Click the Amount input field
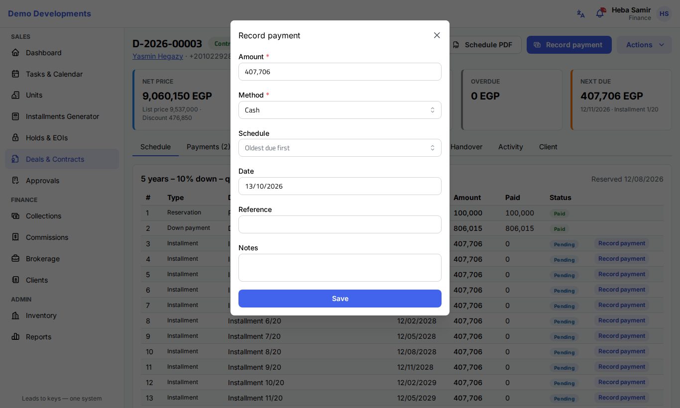Screen dimensions: 680x408 [x=340, y=72]
